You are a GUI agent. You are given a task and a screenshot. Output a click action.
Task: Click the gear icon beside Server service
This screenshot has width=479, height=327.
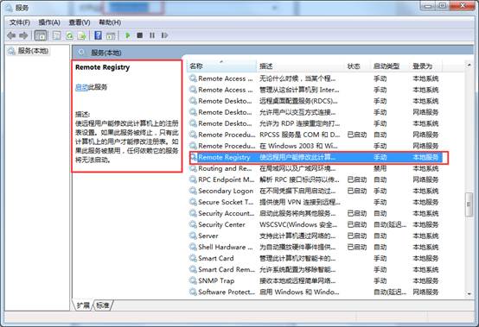(193, 236)
